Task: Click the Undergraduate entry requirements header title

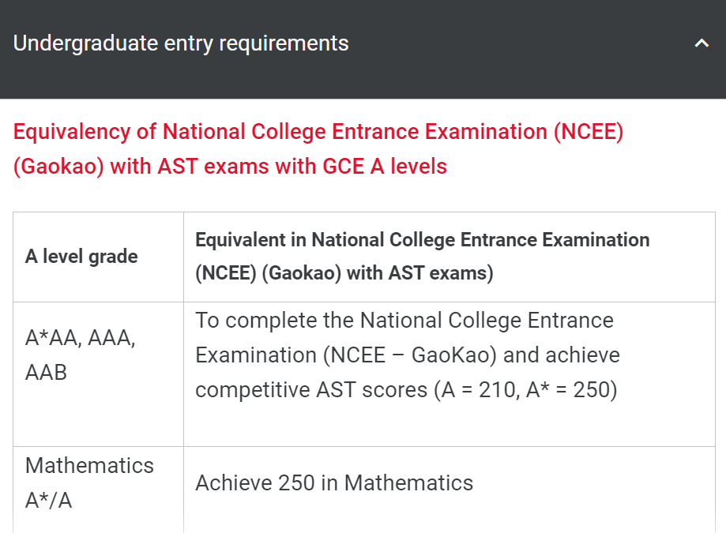Action: [x=181, y=43]
